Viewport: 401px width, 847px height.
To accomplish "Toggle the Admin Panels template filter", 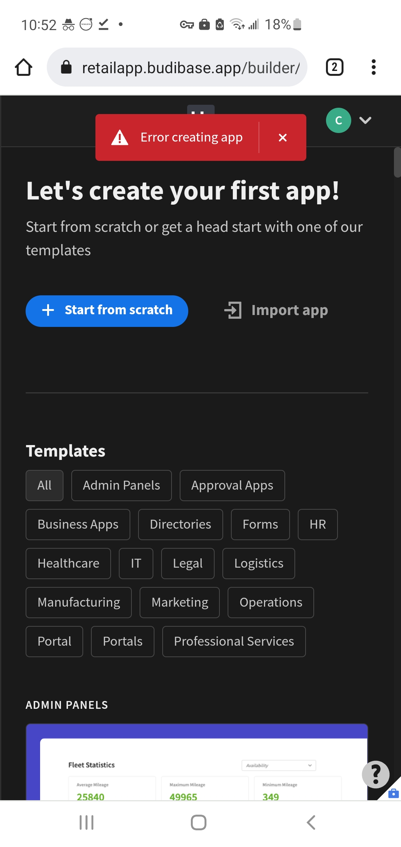I will coord(121,485).
